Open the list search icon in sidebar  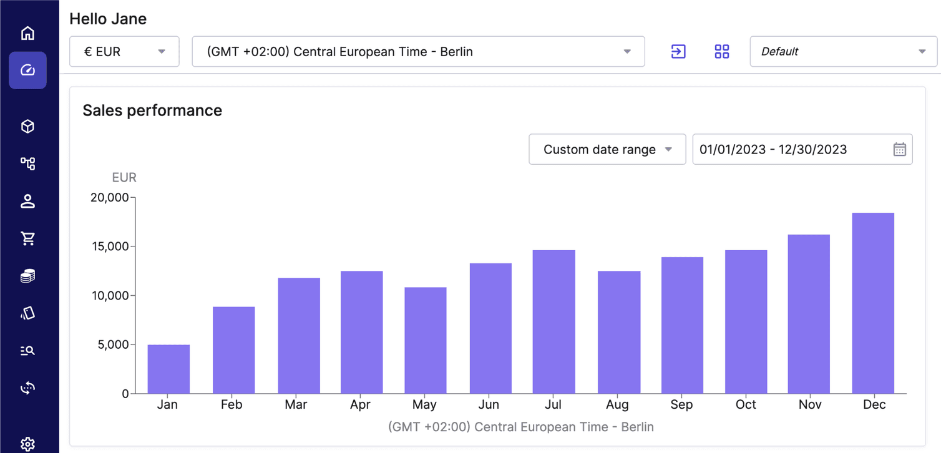click(27, 351)
